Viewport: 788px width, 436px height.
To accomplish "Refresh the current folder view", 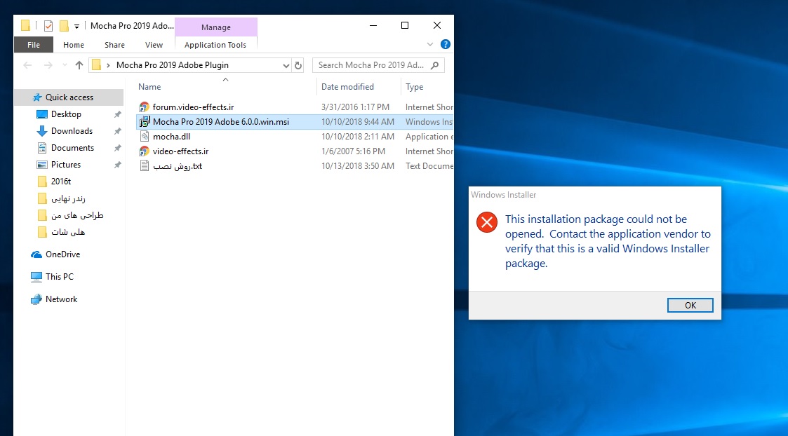I will click(x=298, y=64).
